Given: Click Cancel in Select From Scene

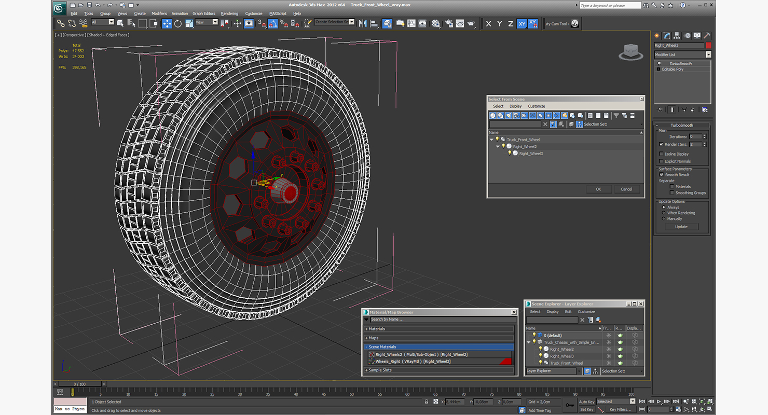Looking at the screenshot, I should coord(626,189).
